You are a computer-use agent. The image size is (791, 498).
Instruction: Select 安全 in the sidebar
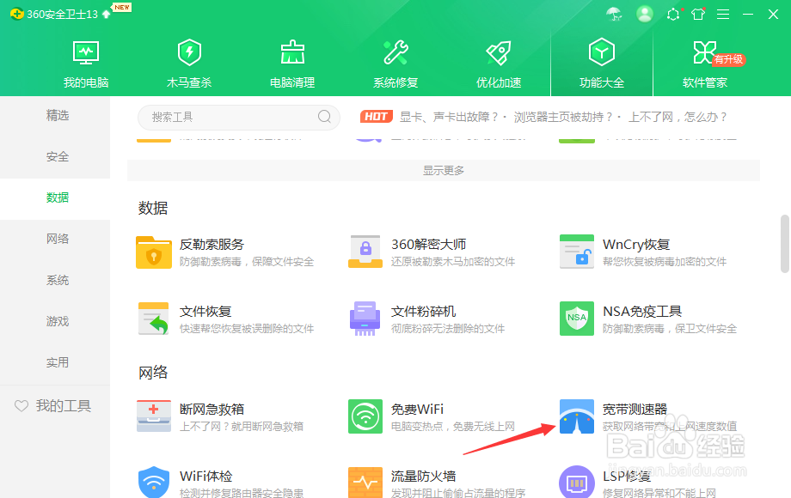point(57,156)
